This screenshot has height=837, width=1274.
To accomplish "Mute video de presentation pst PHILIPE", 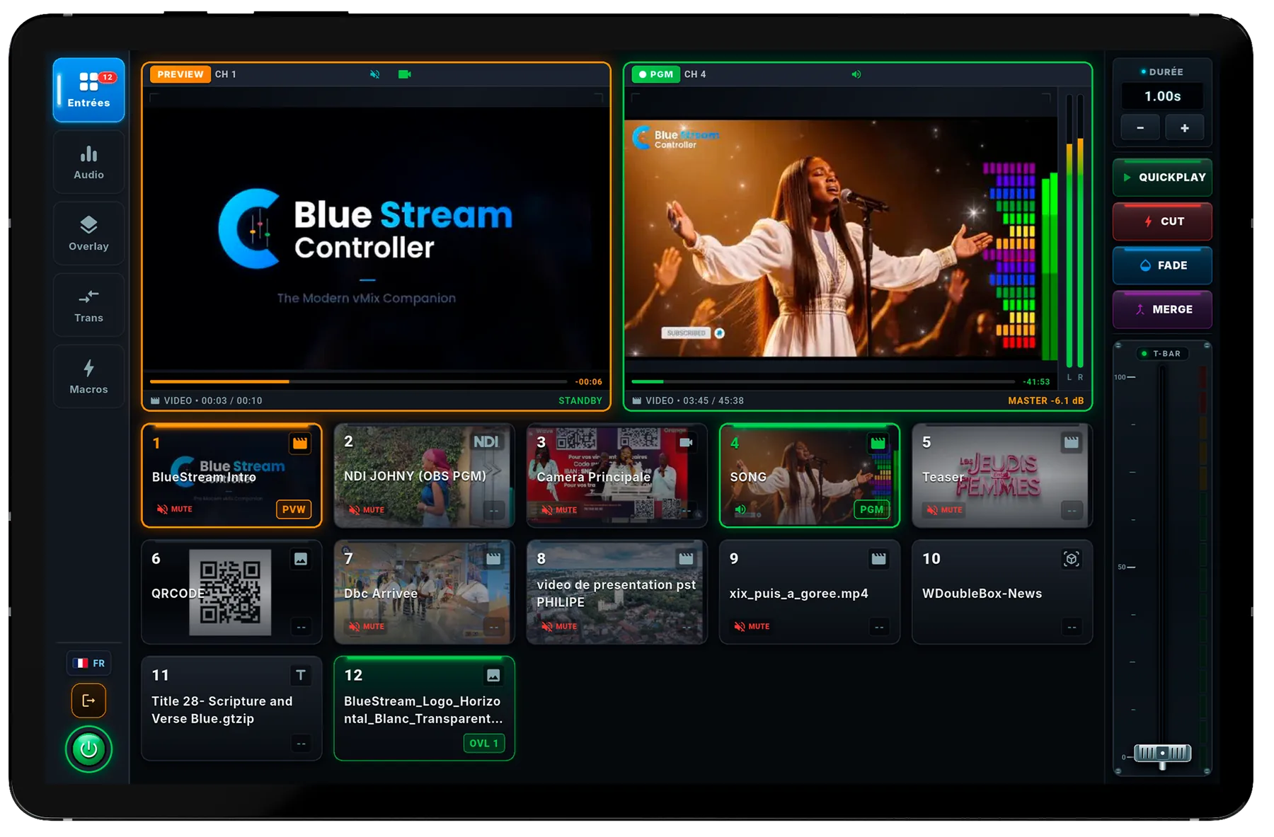I will (x=559, y=626).
